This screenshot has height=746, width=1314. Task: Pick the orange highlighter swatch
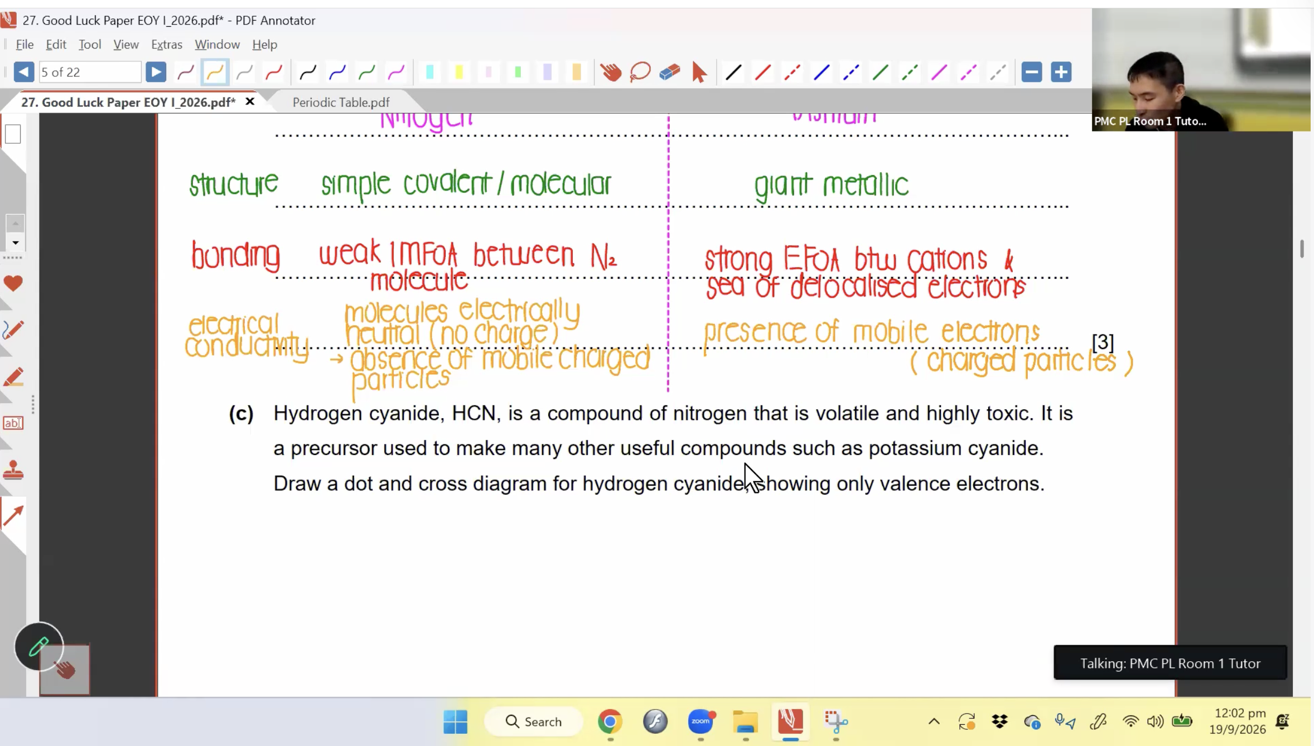coord(577,72)
